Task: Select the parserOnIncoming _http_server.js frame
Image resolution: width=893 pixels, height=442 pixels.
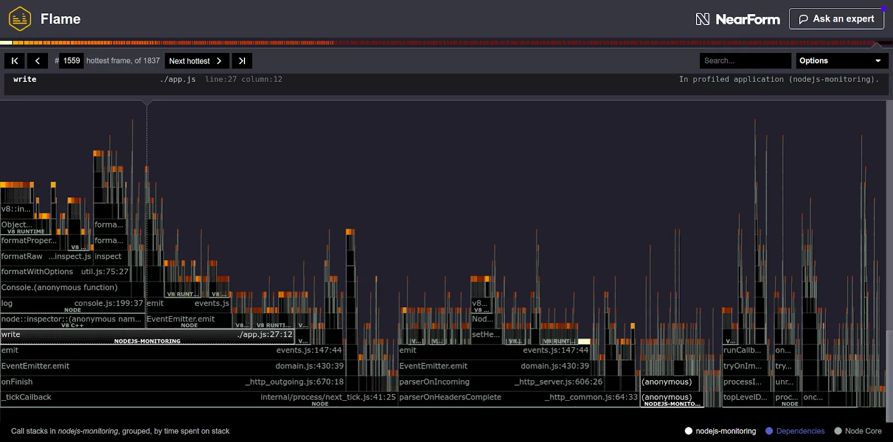Action: point(501,382)
